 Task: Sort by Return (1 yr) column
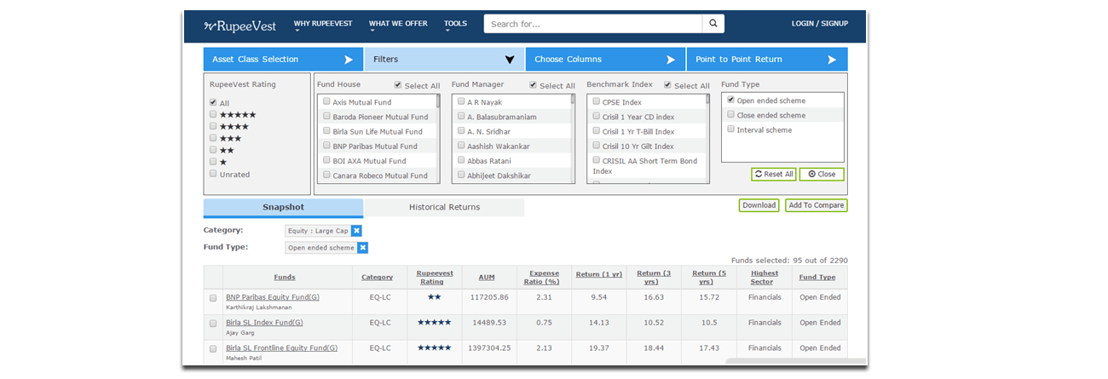coord(597,277)
